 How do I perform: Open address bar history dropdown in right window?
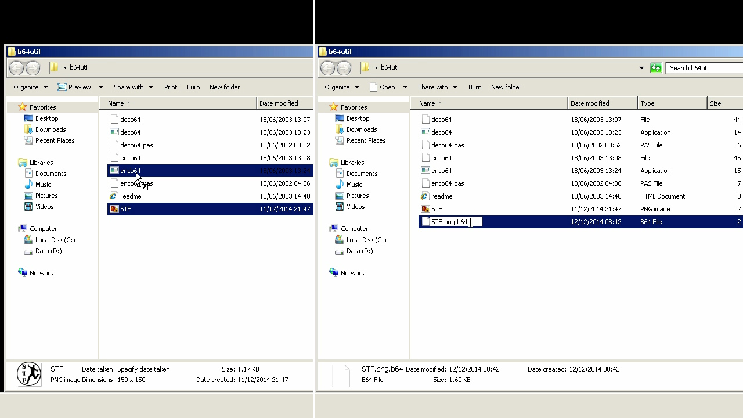[x=641, y=68]
